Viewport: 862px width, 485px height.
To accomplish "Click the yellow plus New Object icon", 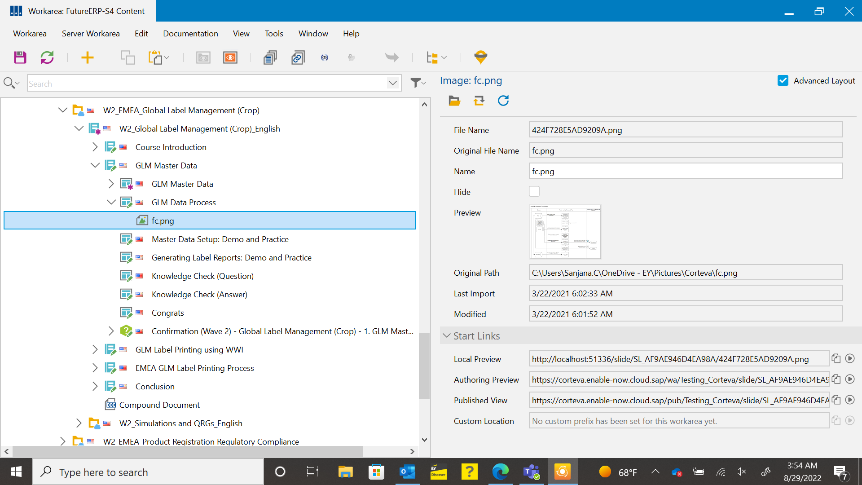I will (x=87, y=57).
